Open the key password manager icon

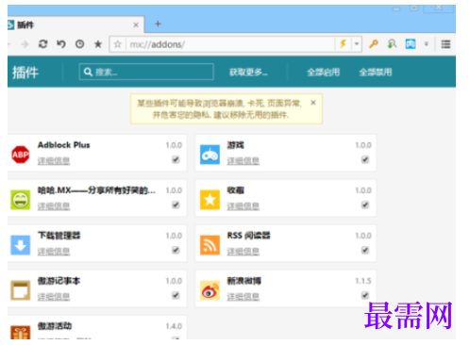[374, 44]
